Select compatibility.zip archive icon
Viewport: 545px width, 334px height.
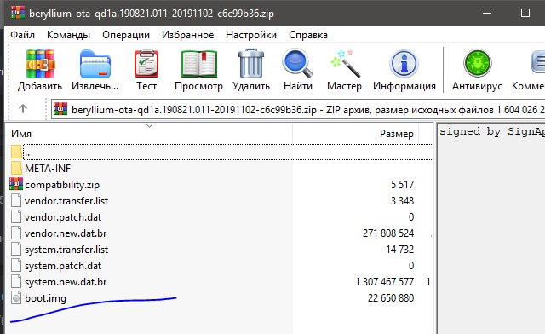(x=16, y=184)
